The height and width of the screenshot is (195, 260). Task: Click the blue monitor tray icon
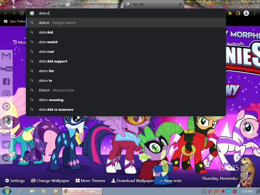[x=228, y=191]
